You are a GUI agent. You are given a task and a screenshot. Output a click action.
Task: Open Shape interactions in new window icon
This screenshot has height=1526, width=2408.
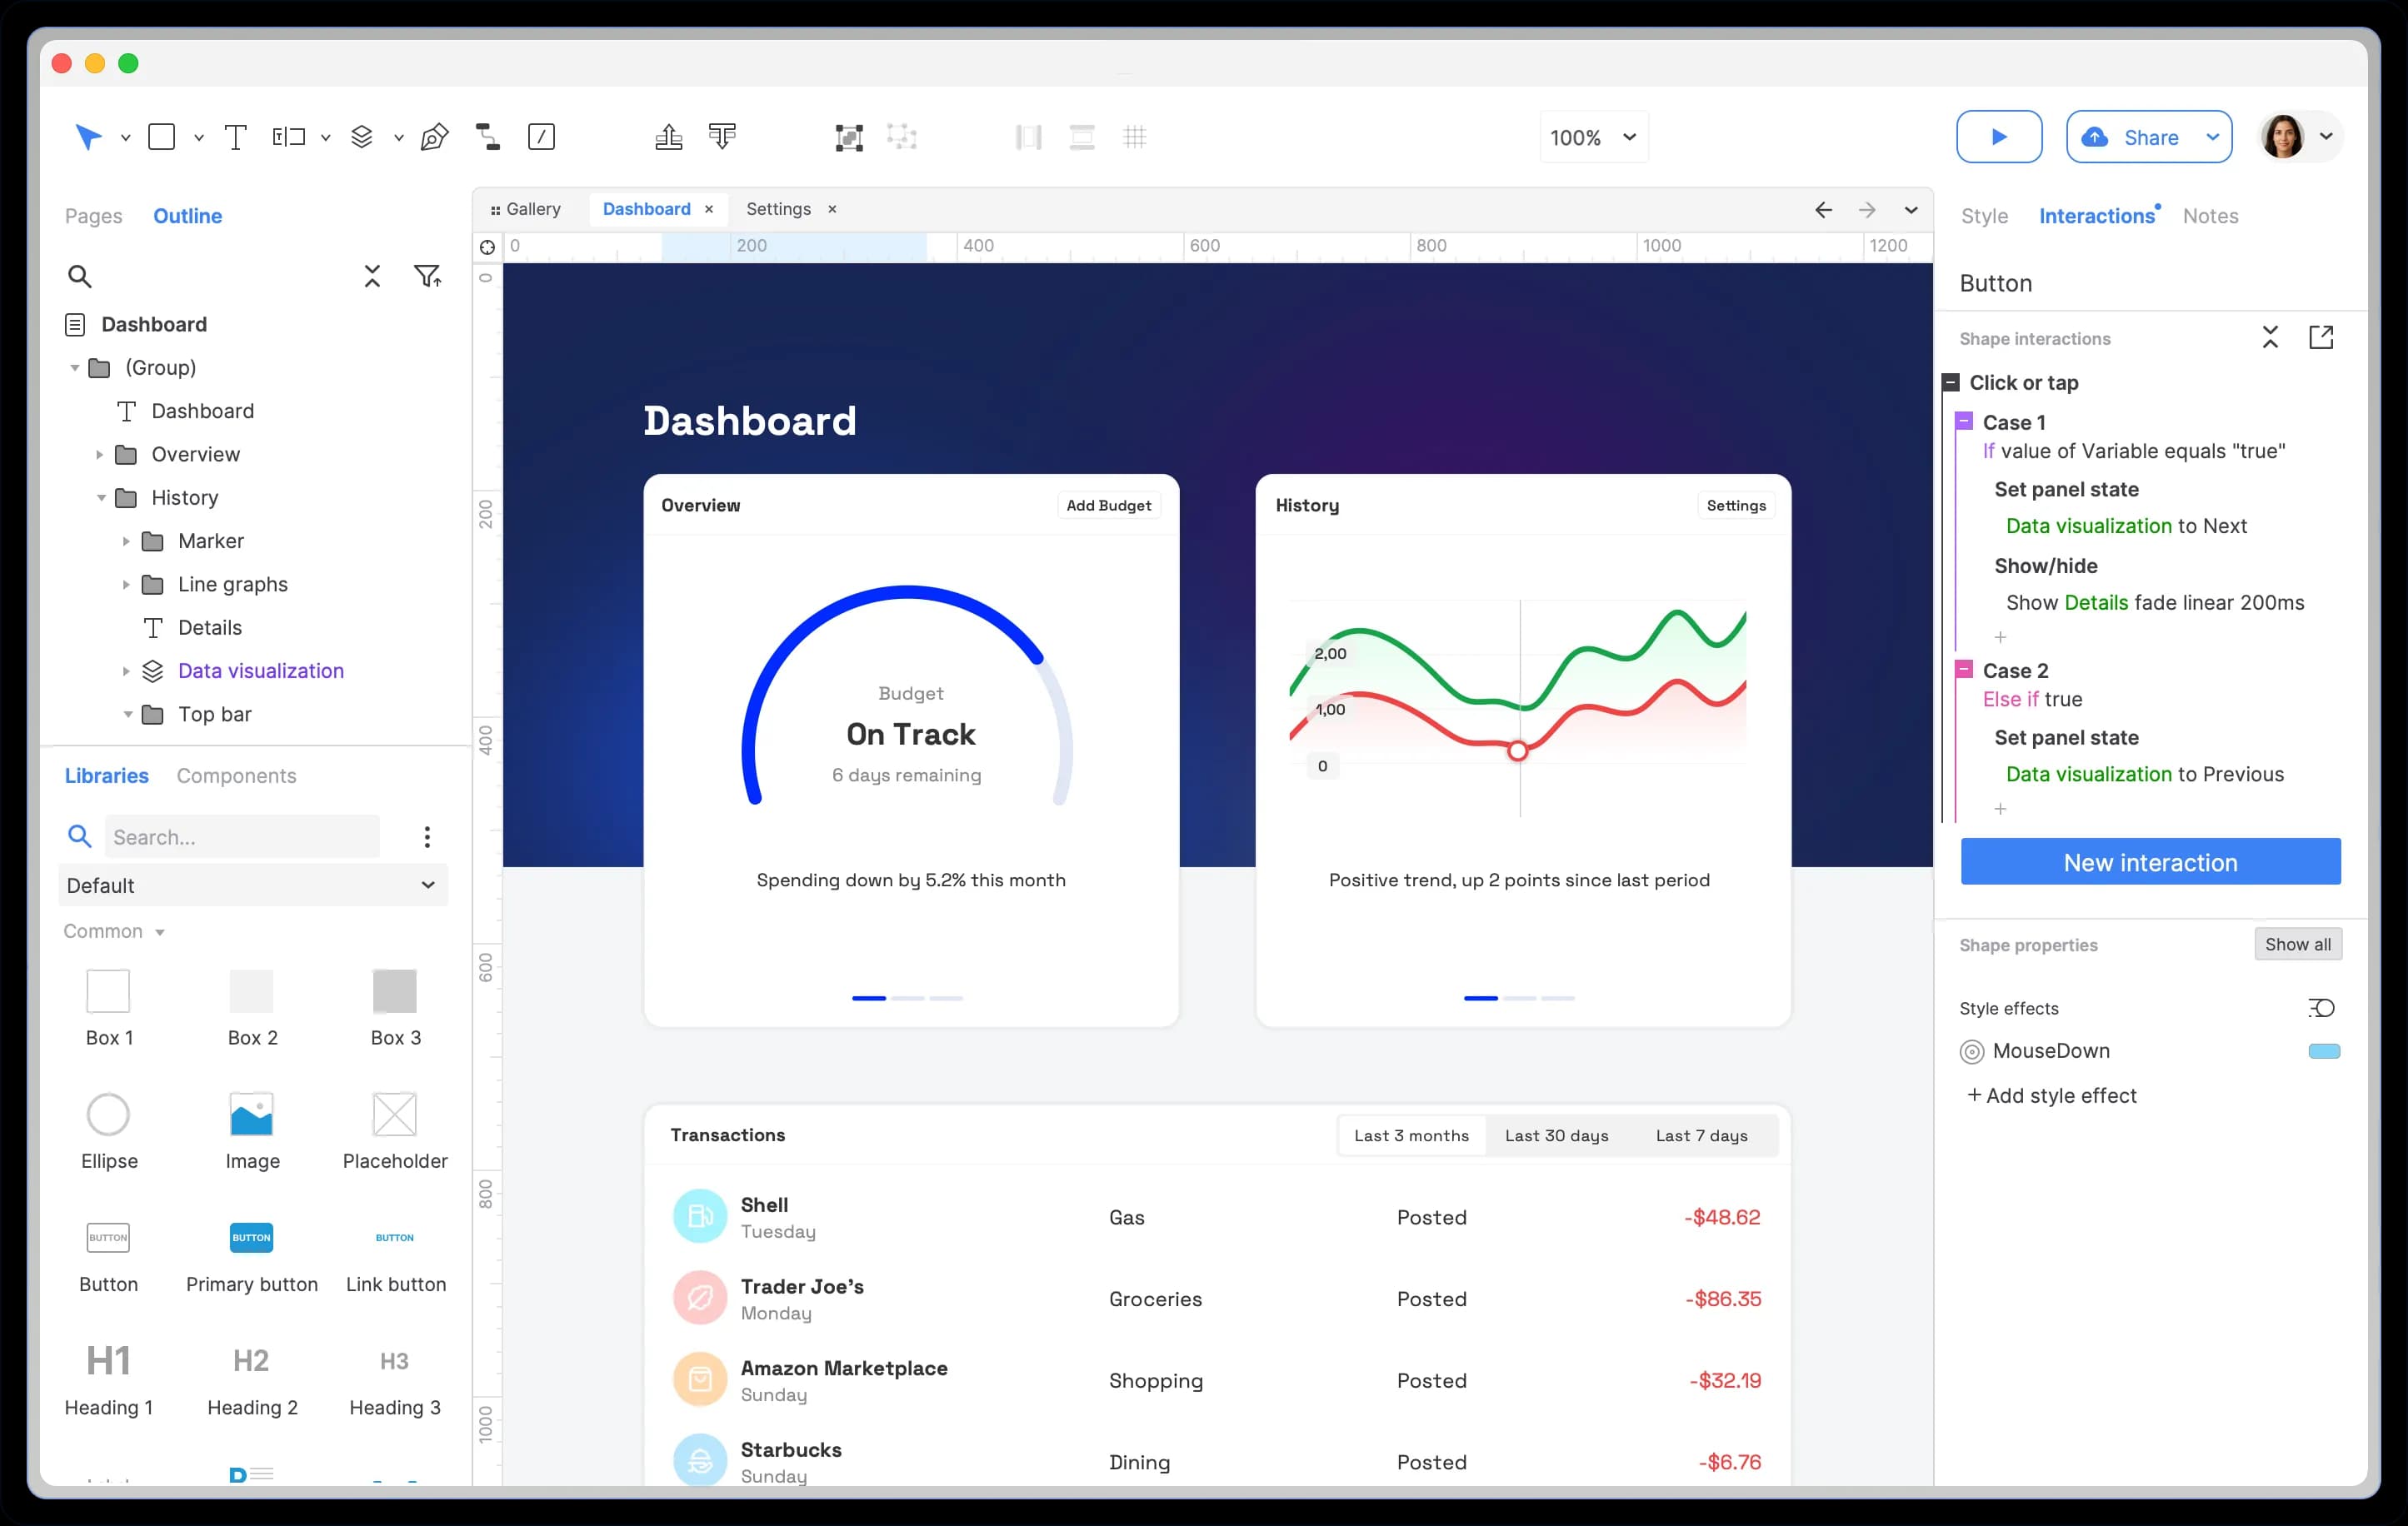pyautogui.click(x=2322, y=337)
